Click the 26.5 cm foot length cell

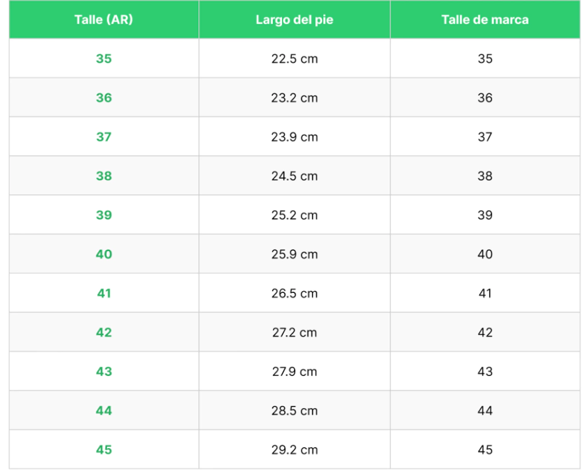pos(295,293)
